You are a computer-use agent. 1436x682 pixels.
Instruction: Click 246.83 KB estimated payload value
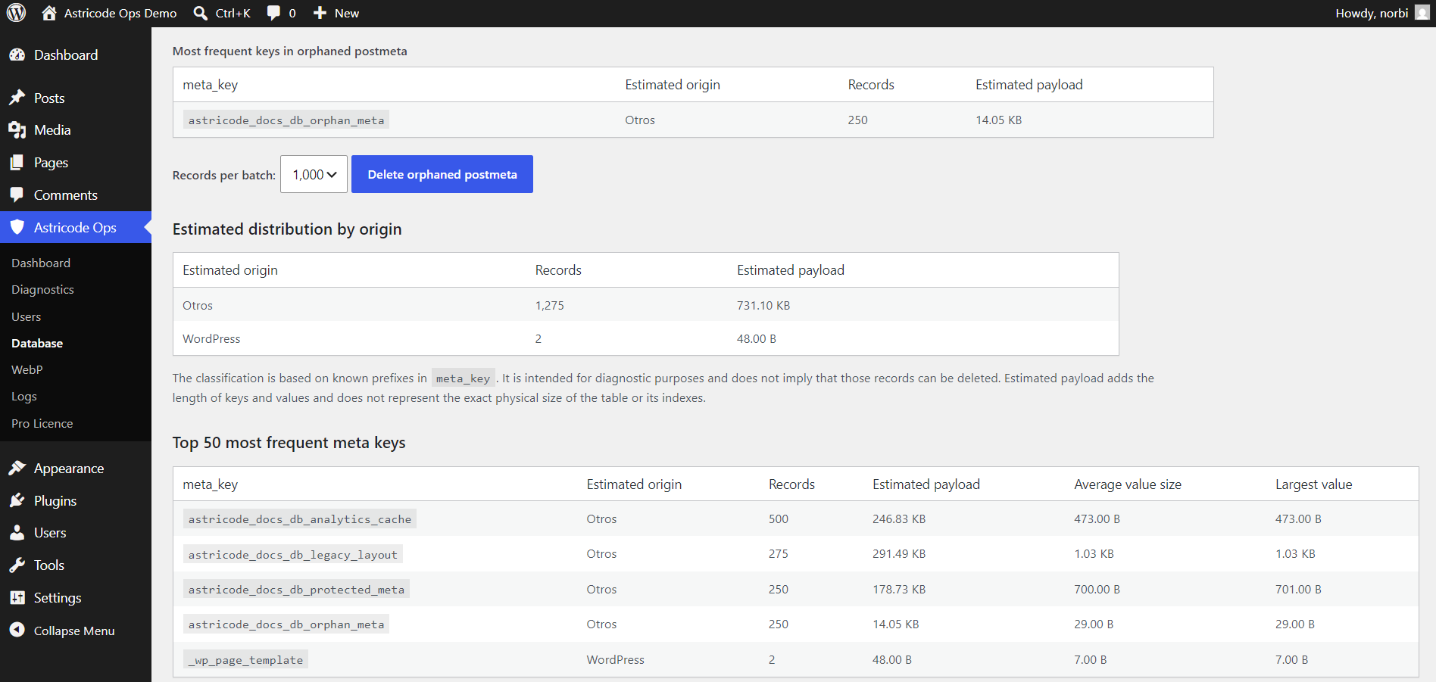[899, 519]
